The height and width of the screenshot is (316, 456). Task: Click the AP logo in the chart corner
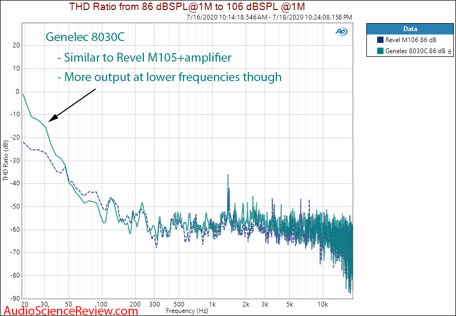342,32
